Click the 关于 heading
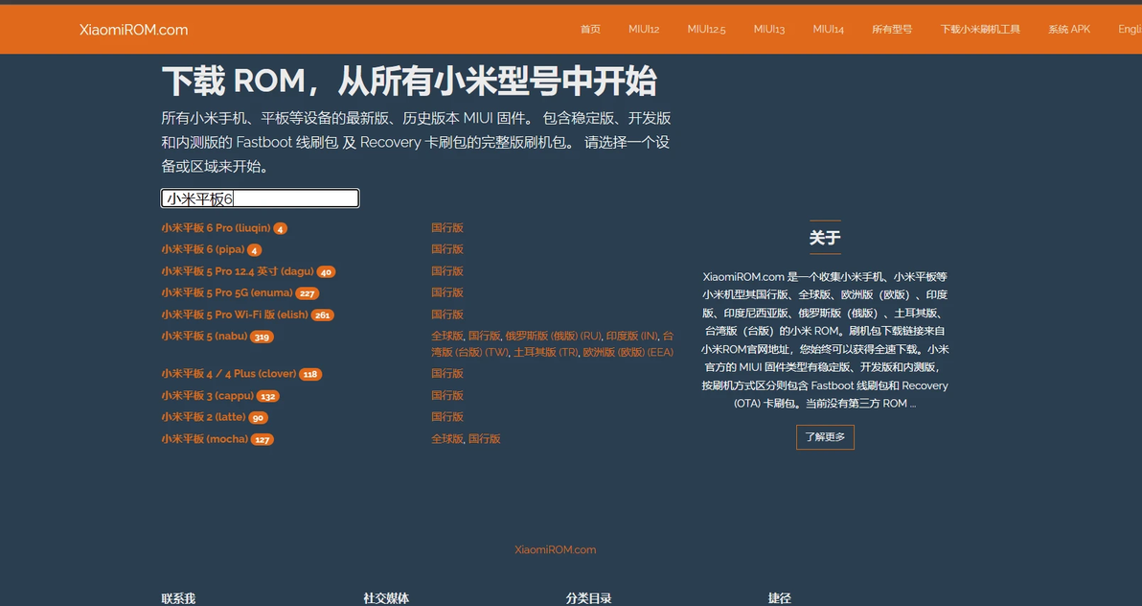Viewport: 1142px width, 606px height. (x=825, y=238)
